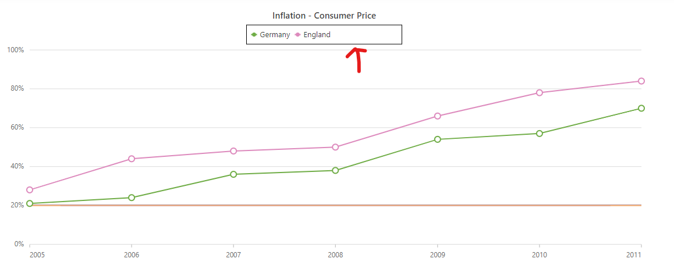Click England's 2006 data point marker

click(x=132, y=159)
